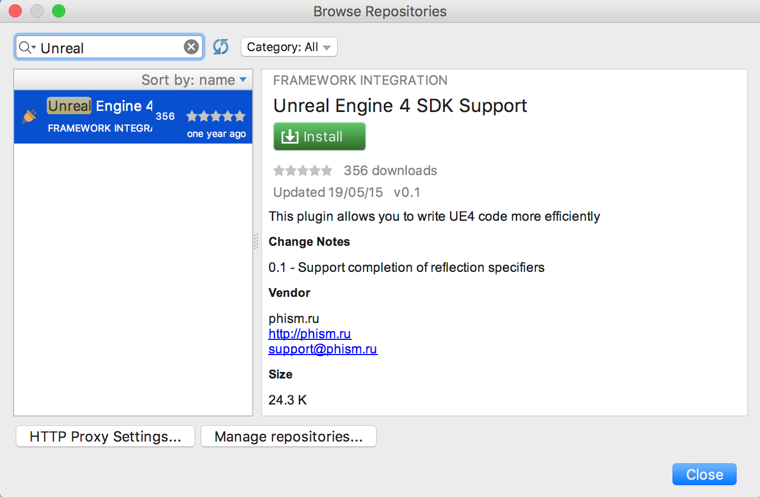760x497 pixels.
Task: Rate plugin using the gray stars
Action: [303, 171]
